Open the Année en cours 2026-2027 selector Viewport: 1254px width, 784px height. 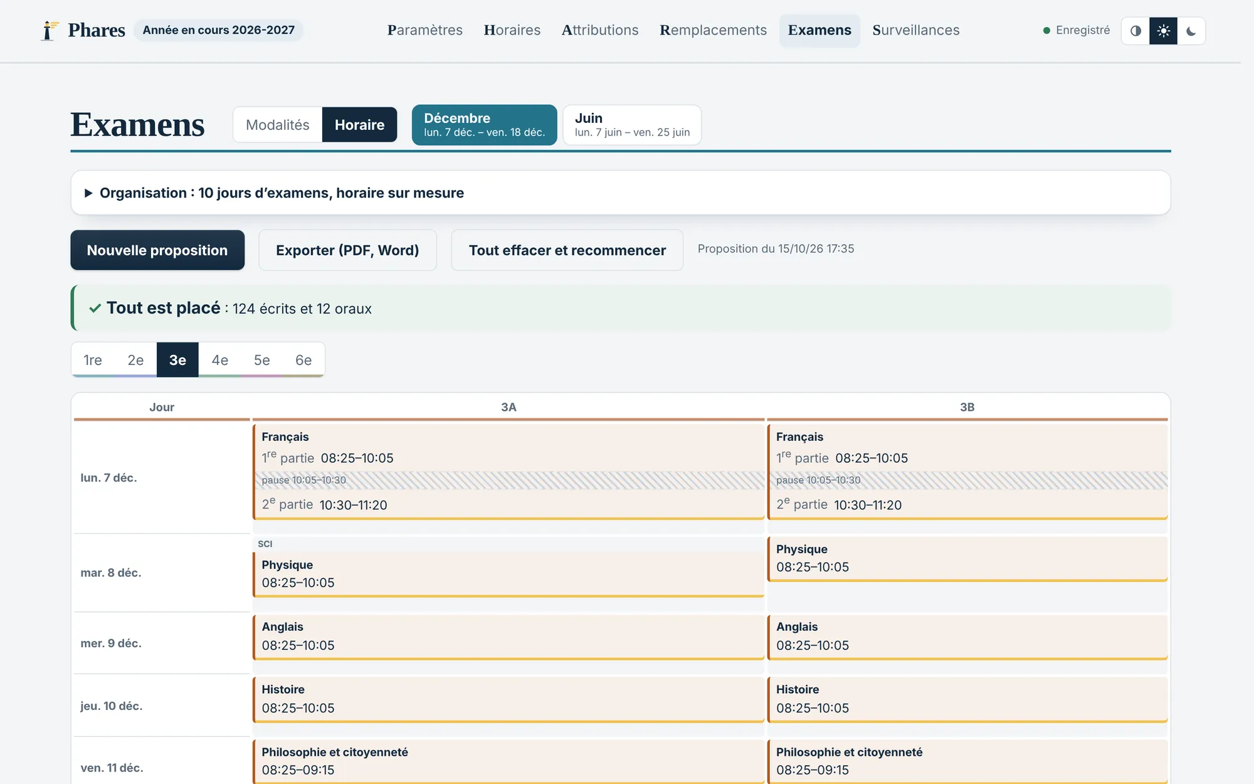click(x=218, y=30)
